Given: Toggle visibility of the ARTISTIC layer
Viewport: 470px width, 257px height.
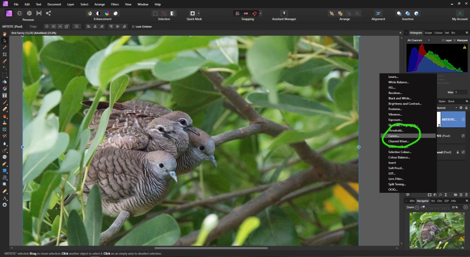Looking at the screenshot, I should tap(463, 120).
